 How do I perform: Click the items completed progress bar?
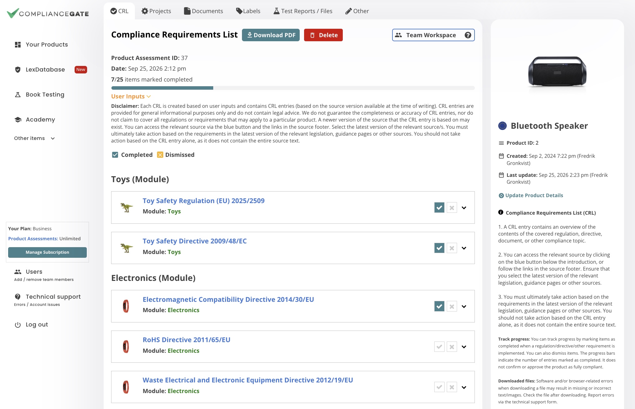coord(293,88)
